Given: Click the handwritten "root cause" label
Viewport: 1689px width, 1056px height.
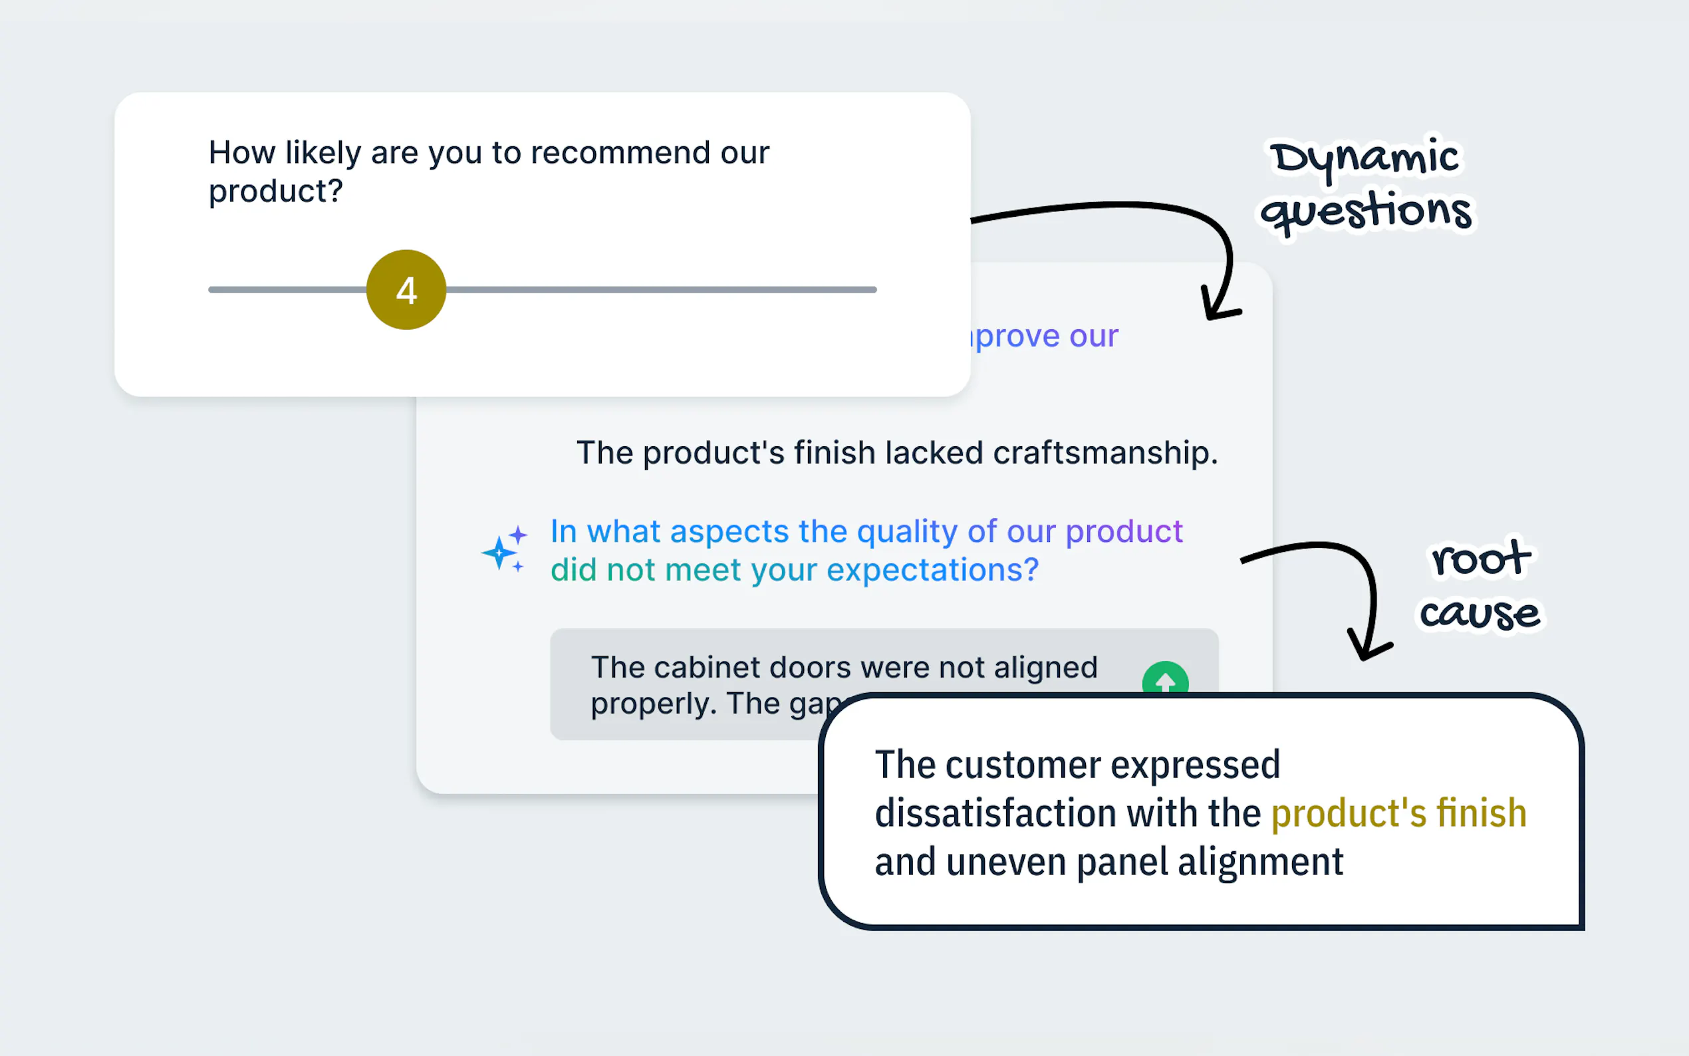Looking at the screenshot, I should [x=1480, y=587].
